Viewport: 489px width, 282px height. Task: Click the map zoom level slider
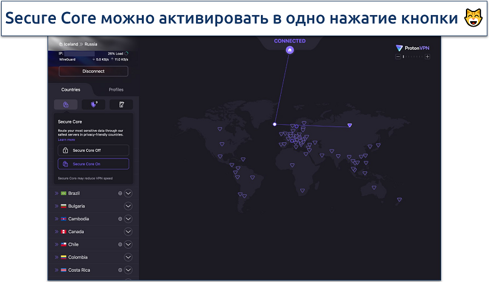point(413,57)
